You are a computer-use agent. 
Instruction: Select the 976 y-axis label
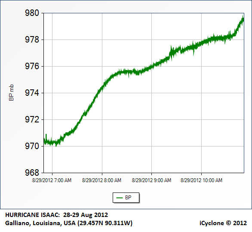tap(32, 66)
